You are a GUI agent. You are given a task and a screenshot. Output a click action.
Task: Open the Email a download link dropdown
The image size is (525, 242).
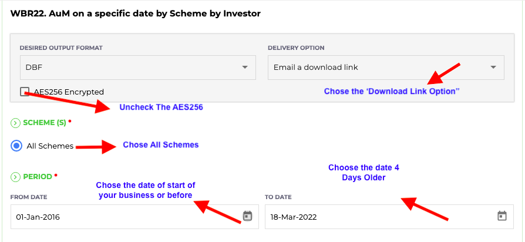(386, 68)
